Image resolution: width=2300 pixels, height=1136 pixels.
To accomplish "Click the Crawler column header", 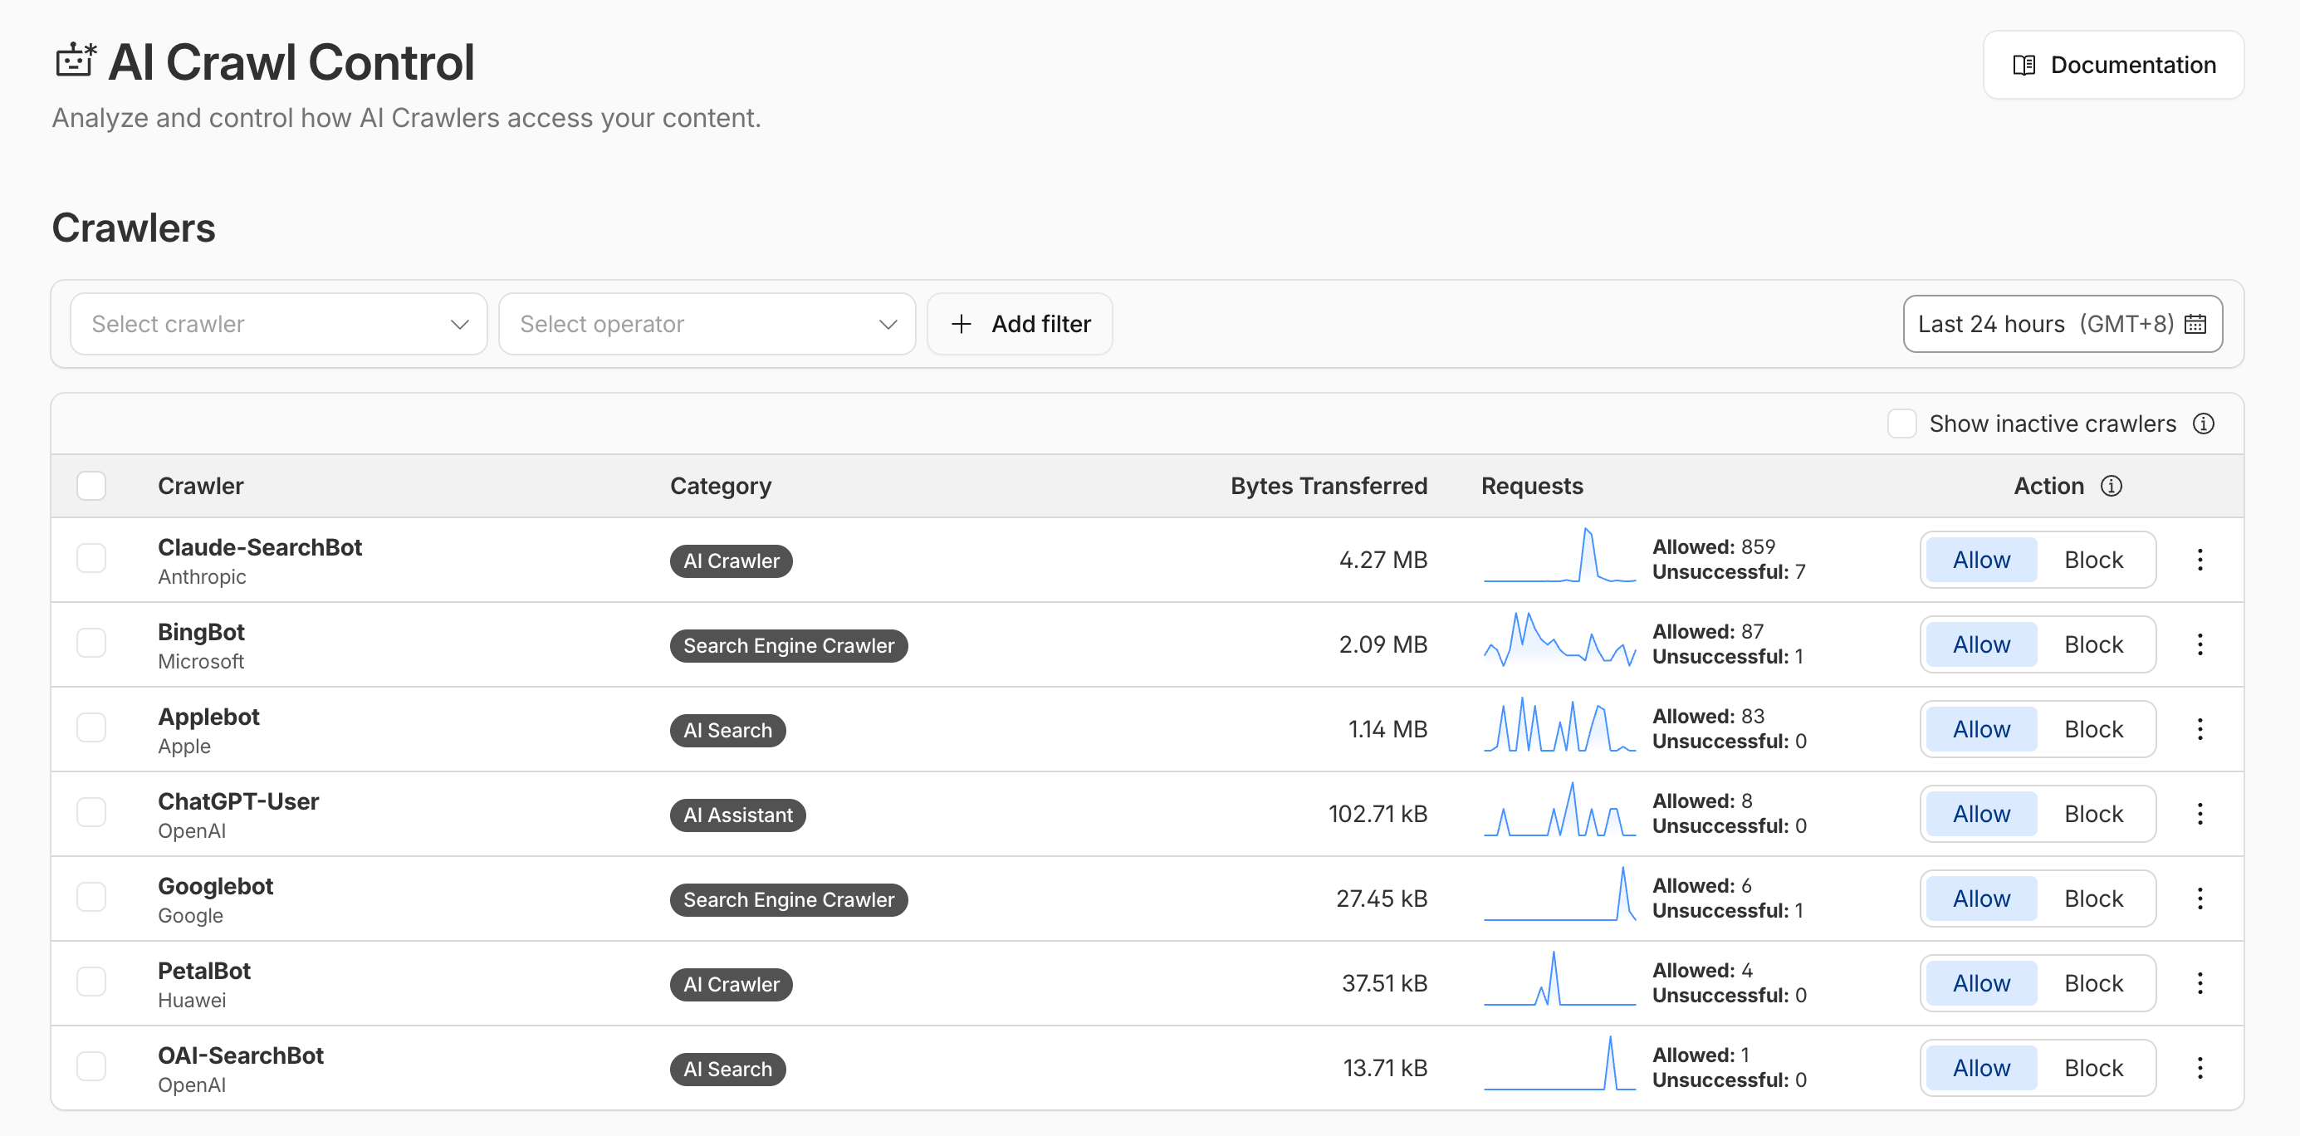I will pyautogui.click(x=201, y=486).
